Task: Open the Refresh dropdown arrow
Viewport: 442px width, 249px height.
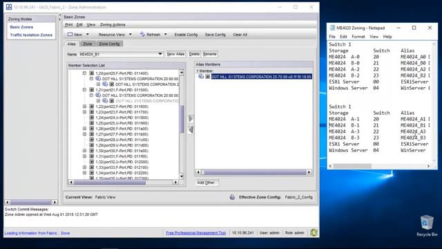Action: click(x=166, y=35)
